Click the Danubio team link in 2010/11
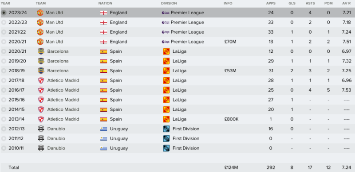 pyautogui.click(x=56, y=148)
